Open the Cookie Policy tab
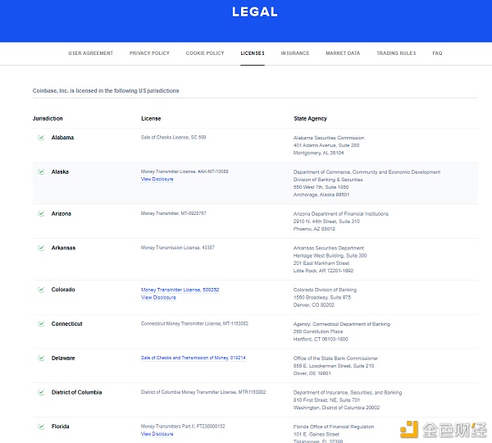Screen dimensions: 492x443 (205, 53)
